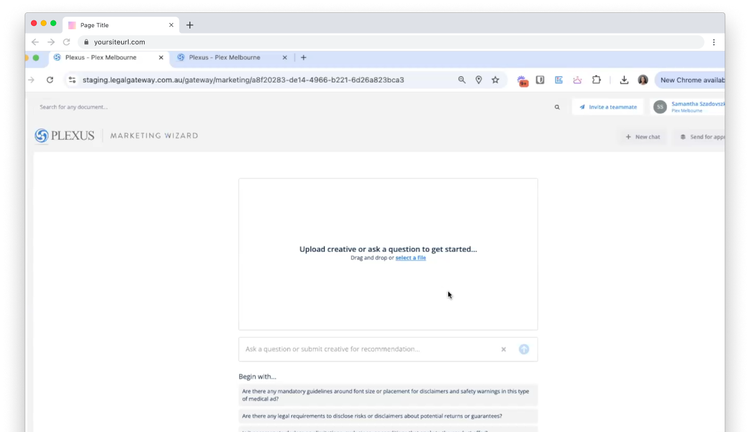Viewport: 750px width, 432px height.
Task: Click the zoom magnifier icon in address bar
Action: (462, 80)
